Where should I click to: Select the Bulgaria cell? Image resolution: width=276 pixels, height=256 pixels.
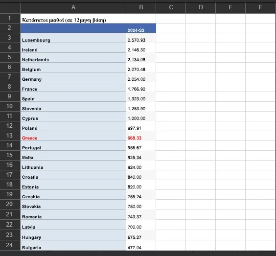click(73, 245)
